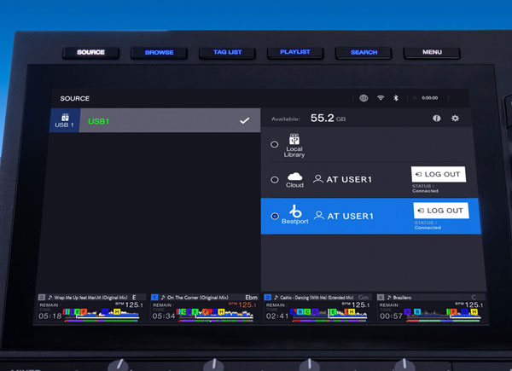Tap the SEARCH hardware button
Image resolution: width=512 pixels, height=371 pixels.
pyautogui.click(x=364, y=53)
